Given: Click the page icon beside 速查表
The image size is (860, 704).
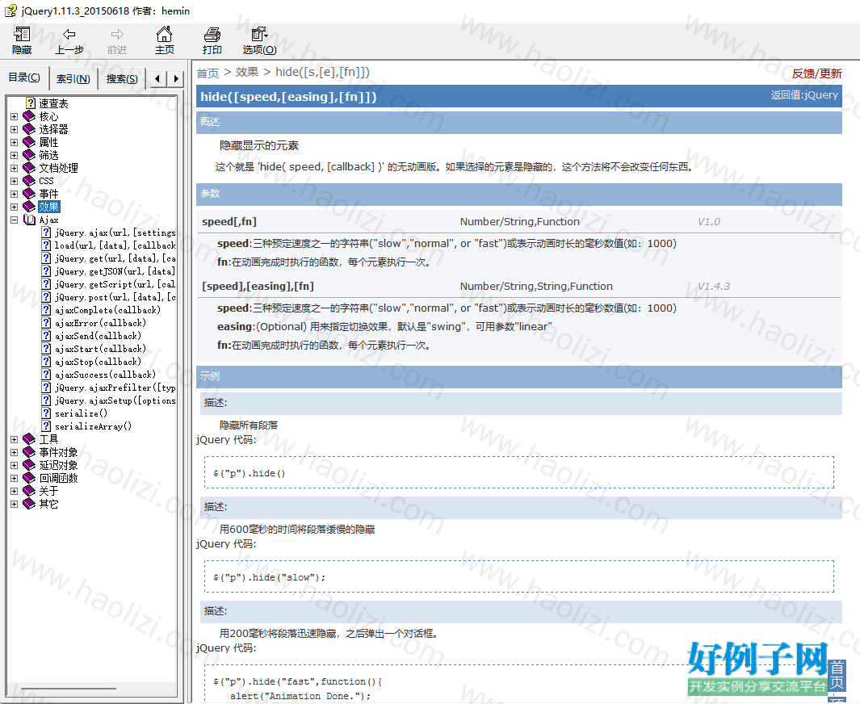Looking at the screenshot, I should tap(31, 103).
